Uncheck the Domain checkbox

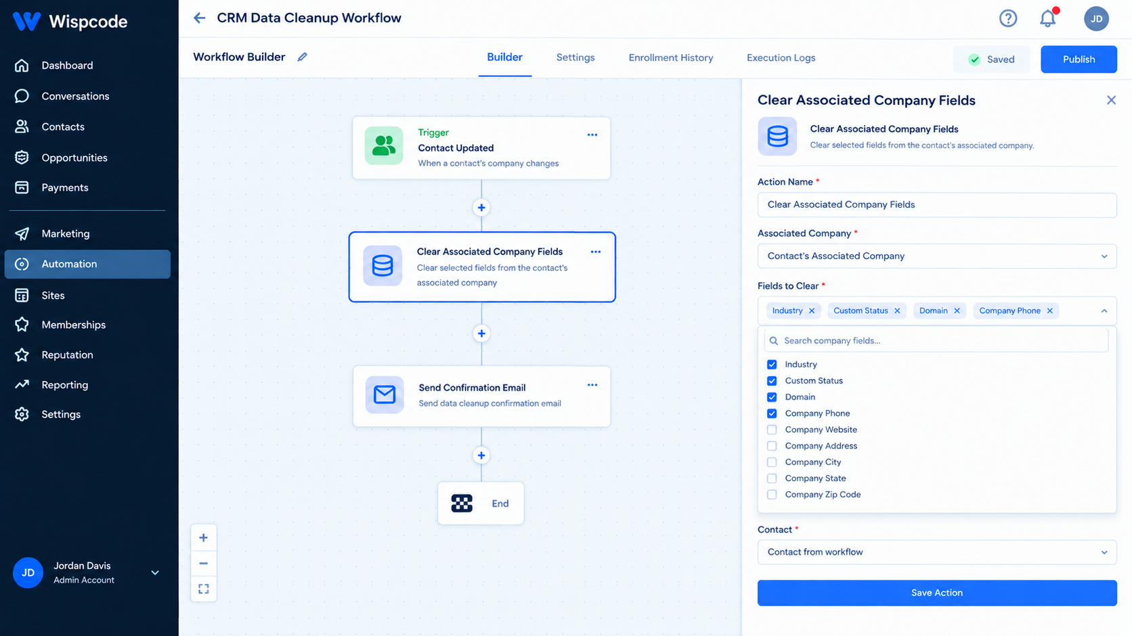coord(772,397)
